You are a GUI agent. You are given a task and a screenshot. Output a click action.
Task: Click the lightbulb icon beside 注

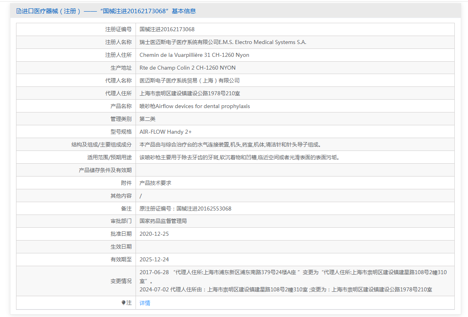point(124,303)
